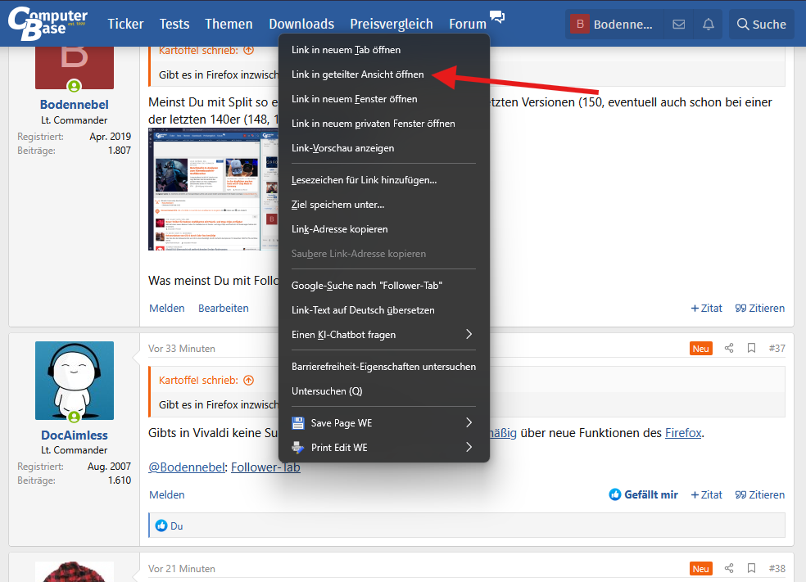Click the Suche magnifier button
806x582 pixels.
[x=761, y=24]
